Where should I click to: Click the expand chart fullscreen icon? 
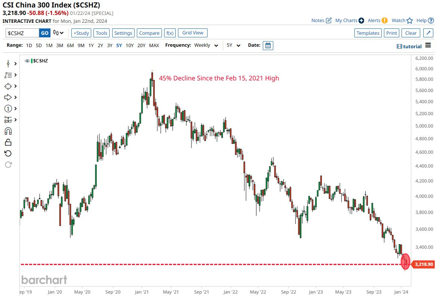(x=429, y=33)
